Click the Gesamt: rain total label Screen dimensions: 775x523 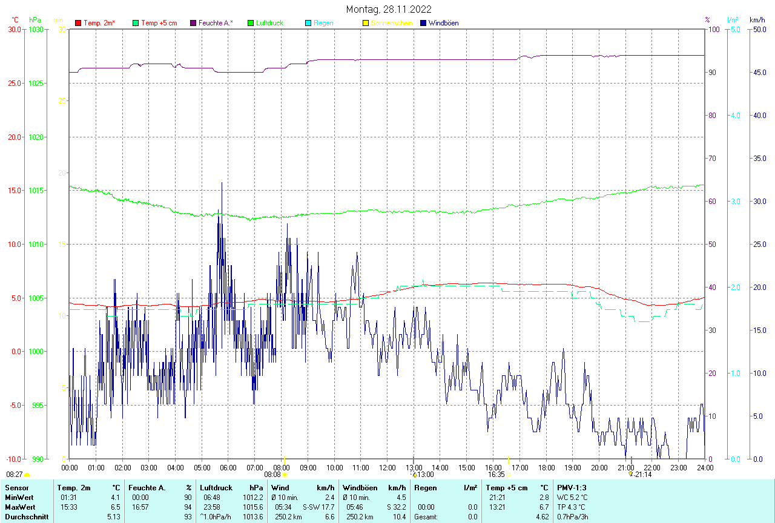click(x=427, y=517)
